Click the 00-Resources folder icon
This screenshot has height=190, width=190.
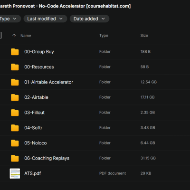[x=15, y=67]
